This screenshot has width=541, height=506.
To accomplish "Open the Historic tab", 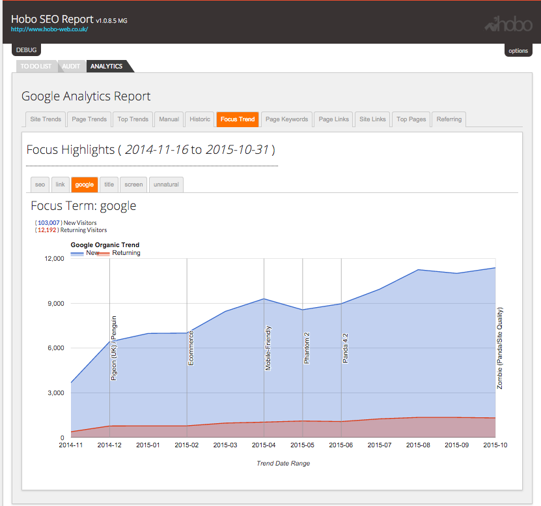I will point(200,119).
